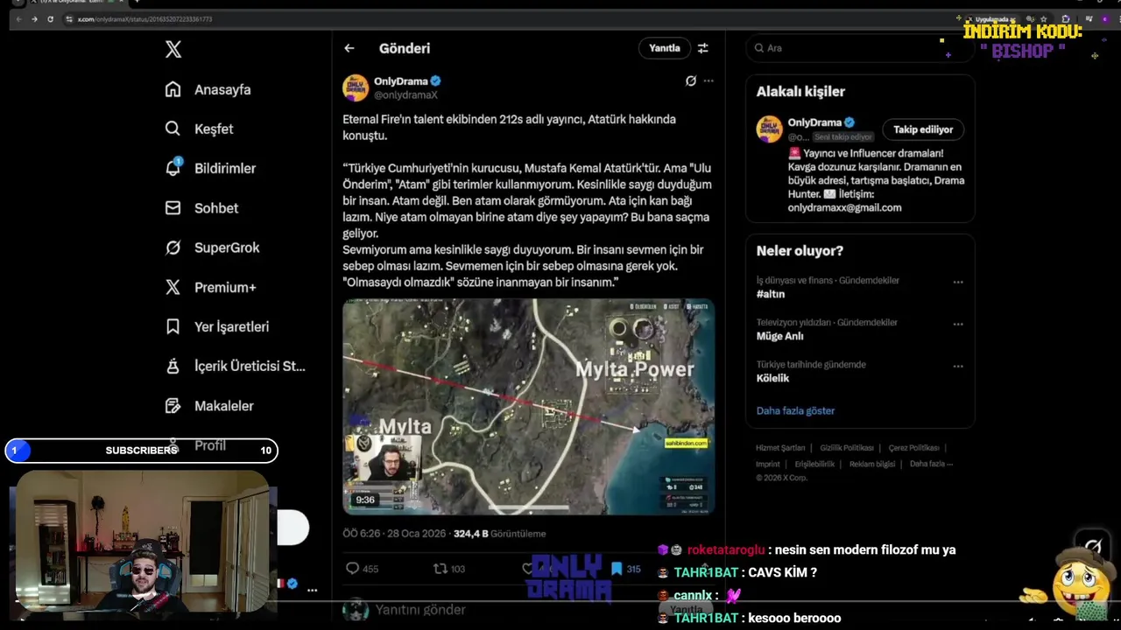Image resolution: width=1121 pixels, height=630 pixels.
Task: Click the Bildirimler bell icon
Action: click(173, 168)
